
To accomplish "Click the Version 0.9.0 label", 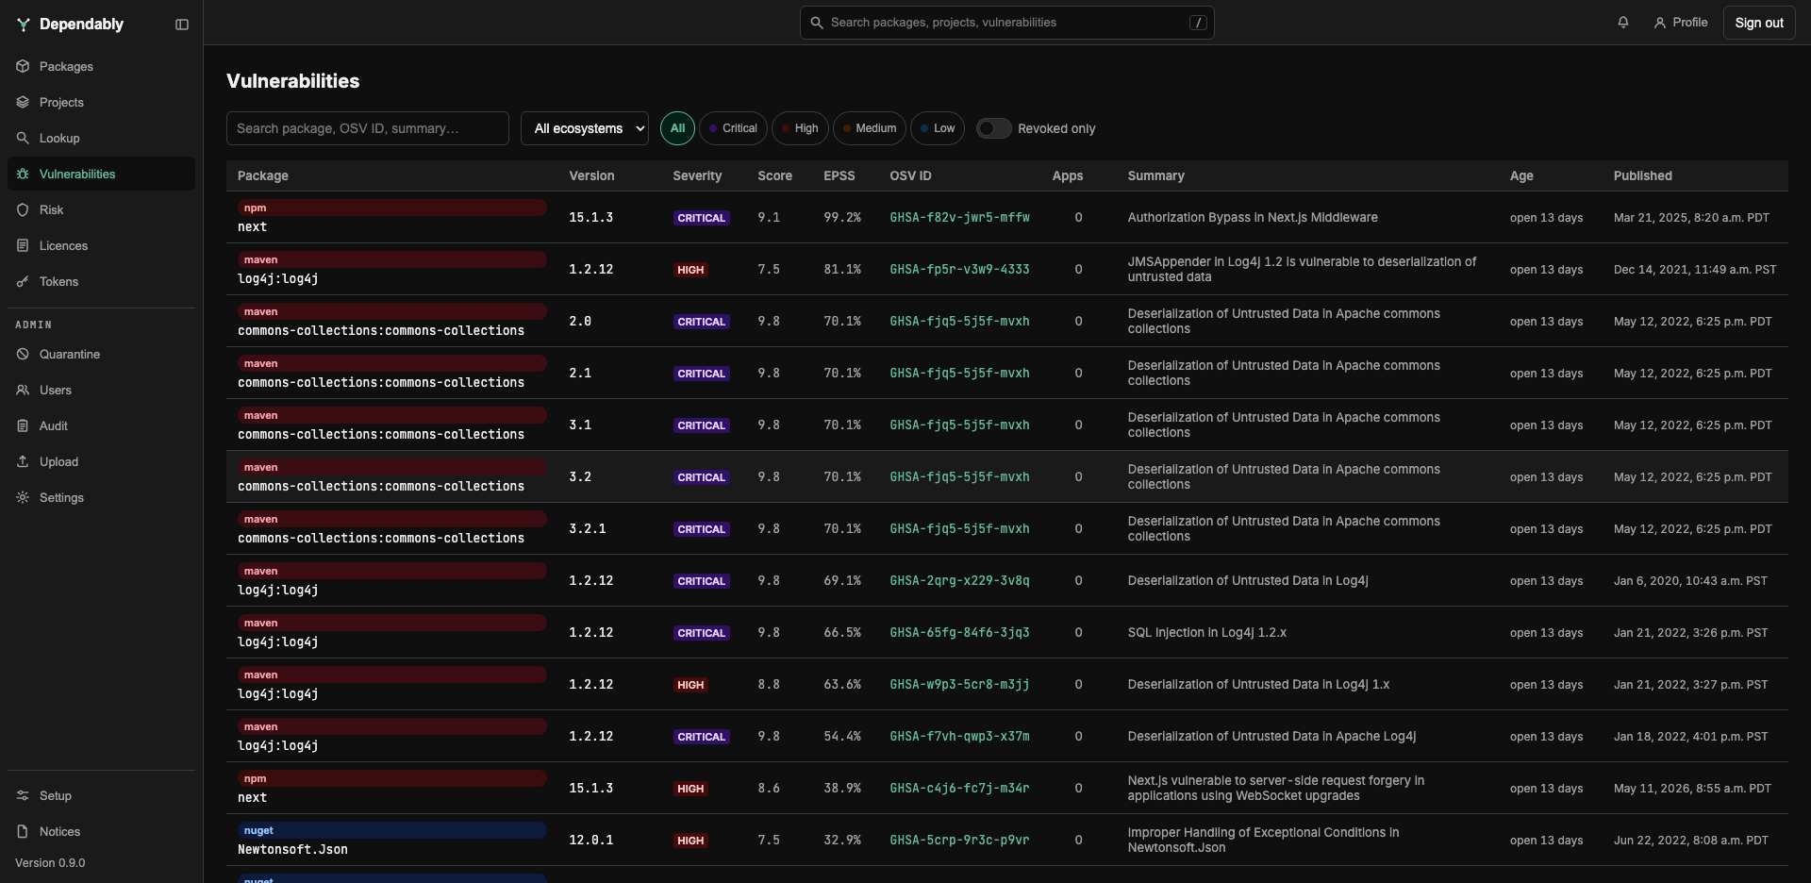I will click(50, 863).
